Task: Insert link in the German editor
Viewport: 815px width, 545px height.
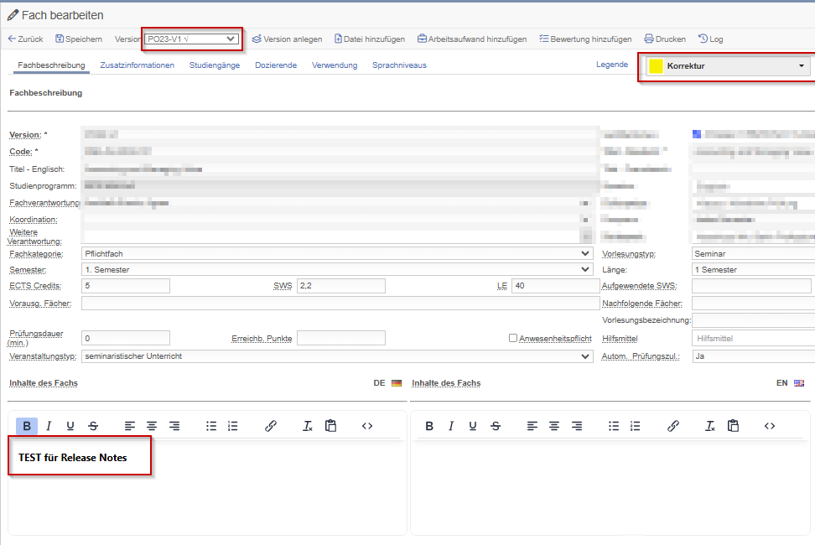Action: (x=270, y=426)
